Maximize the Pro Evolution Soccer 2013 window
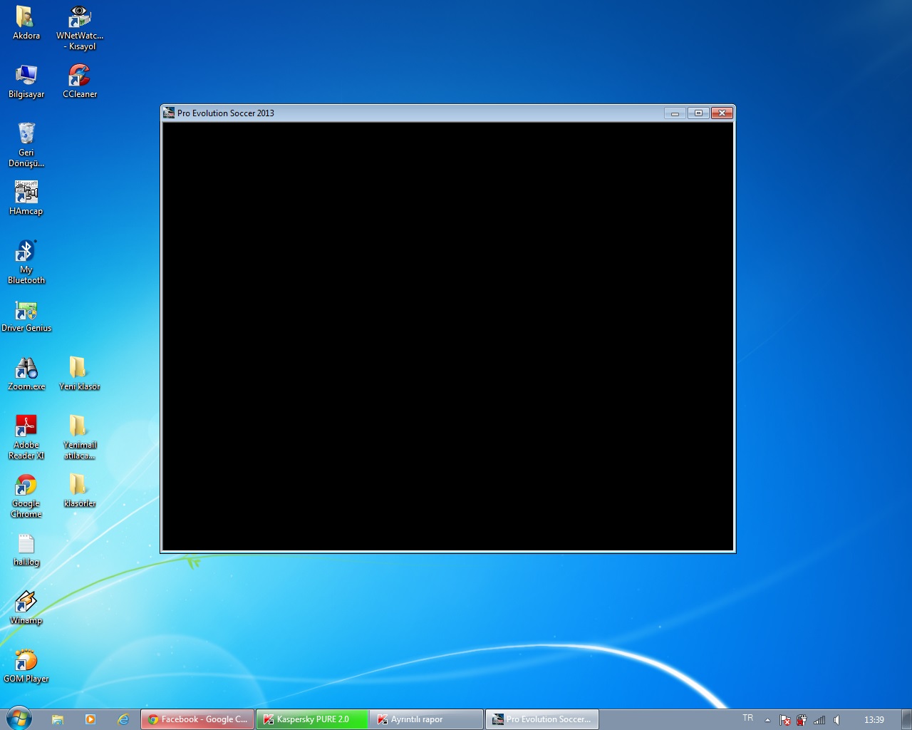The width and height of the screenshot is (912, 730). point(698,113)
